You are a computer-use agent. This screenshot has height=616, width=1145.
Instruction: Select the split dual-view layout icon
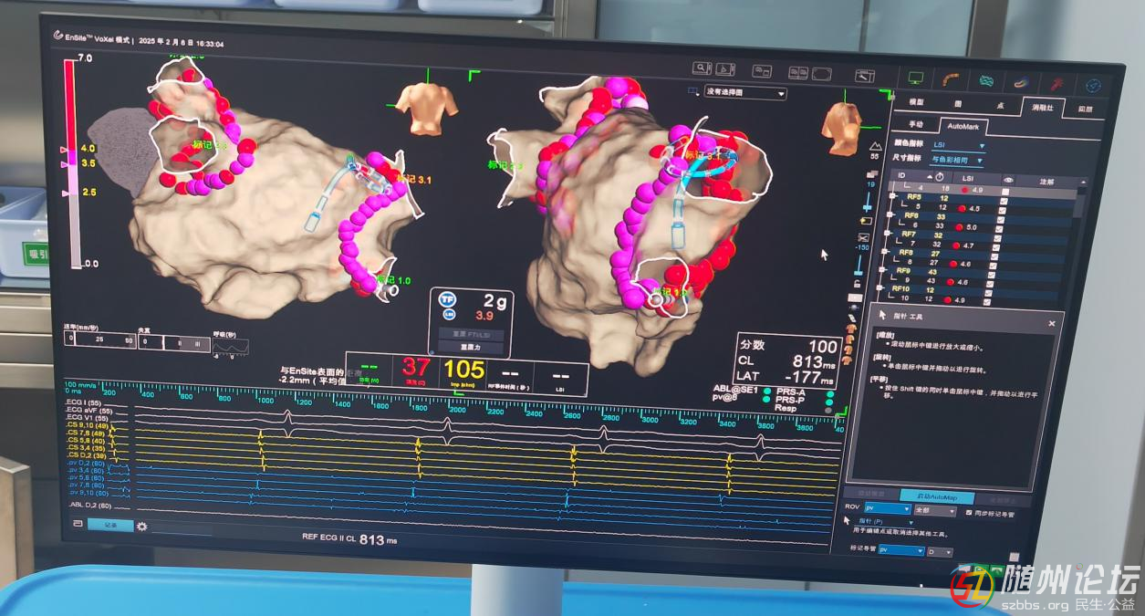click(x=798, y=73)
